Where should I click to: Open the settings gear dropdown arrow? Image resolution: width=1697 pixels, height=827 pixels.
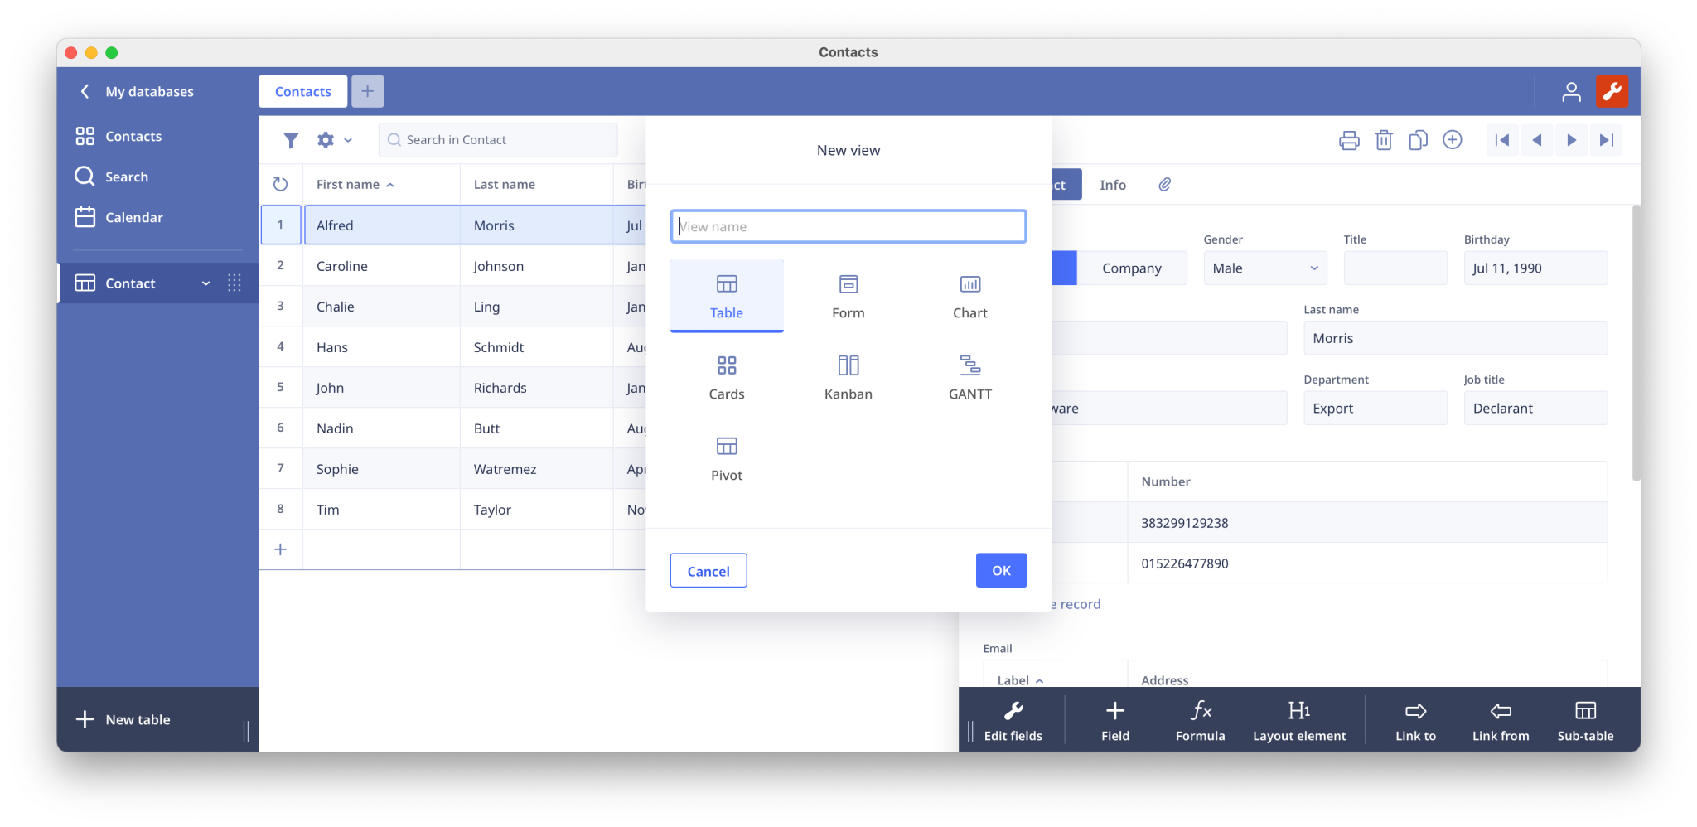tap(347, 140)
